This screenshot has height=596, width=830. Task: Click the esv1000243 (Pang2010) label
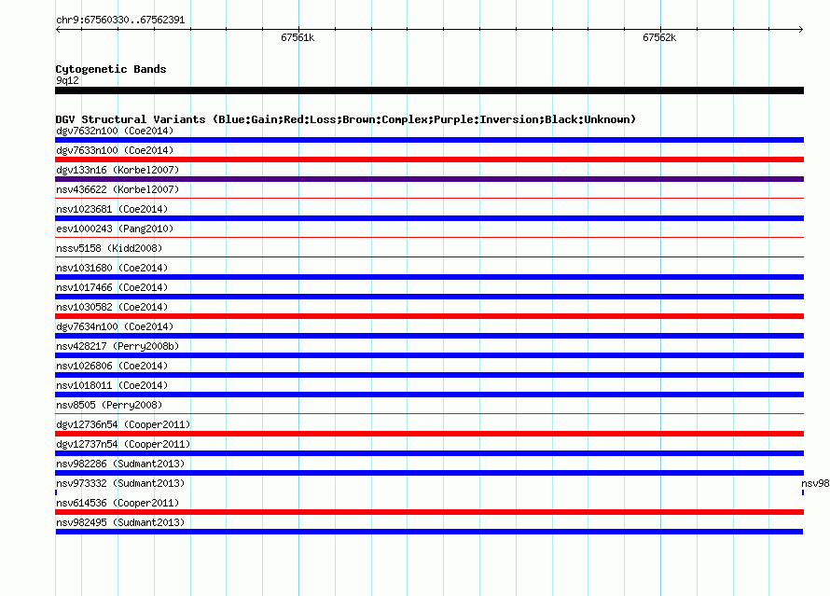click(x=115, y=229)
